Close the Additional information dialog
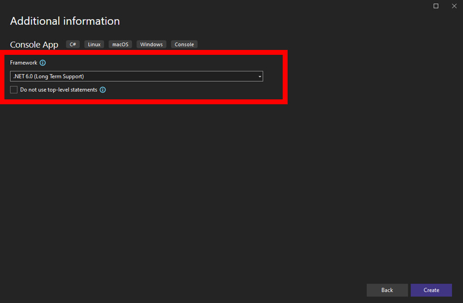 tap(454, 6)
